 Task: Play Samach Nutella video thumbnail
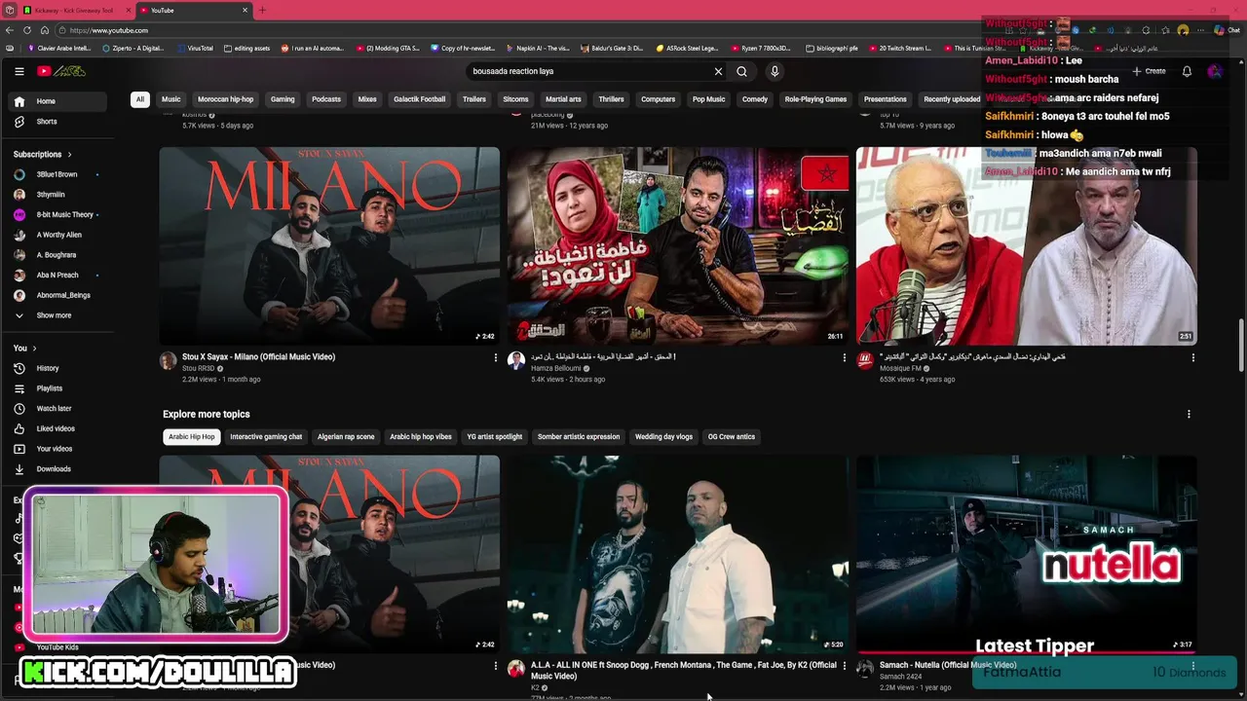[x=1026, y=554]
